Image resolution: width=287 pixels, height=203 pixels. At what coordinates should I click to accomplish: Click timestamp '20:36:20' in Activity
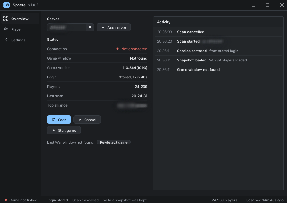click(164, 41)
